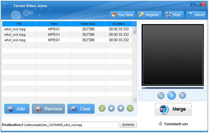Click the Remove button
Screen dimensions: 209x133
click(x=48, y=109)
